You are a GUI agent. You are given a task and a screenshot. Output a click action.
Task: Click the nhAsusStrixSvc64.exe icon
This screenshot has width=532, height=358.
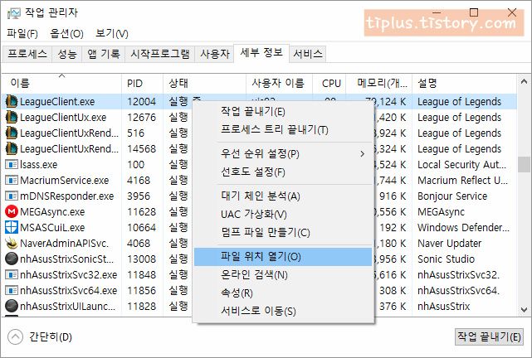tap(12, 290)
